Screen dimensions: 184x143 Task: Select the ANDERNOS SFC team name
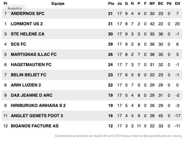28,14
